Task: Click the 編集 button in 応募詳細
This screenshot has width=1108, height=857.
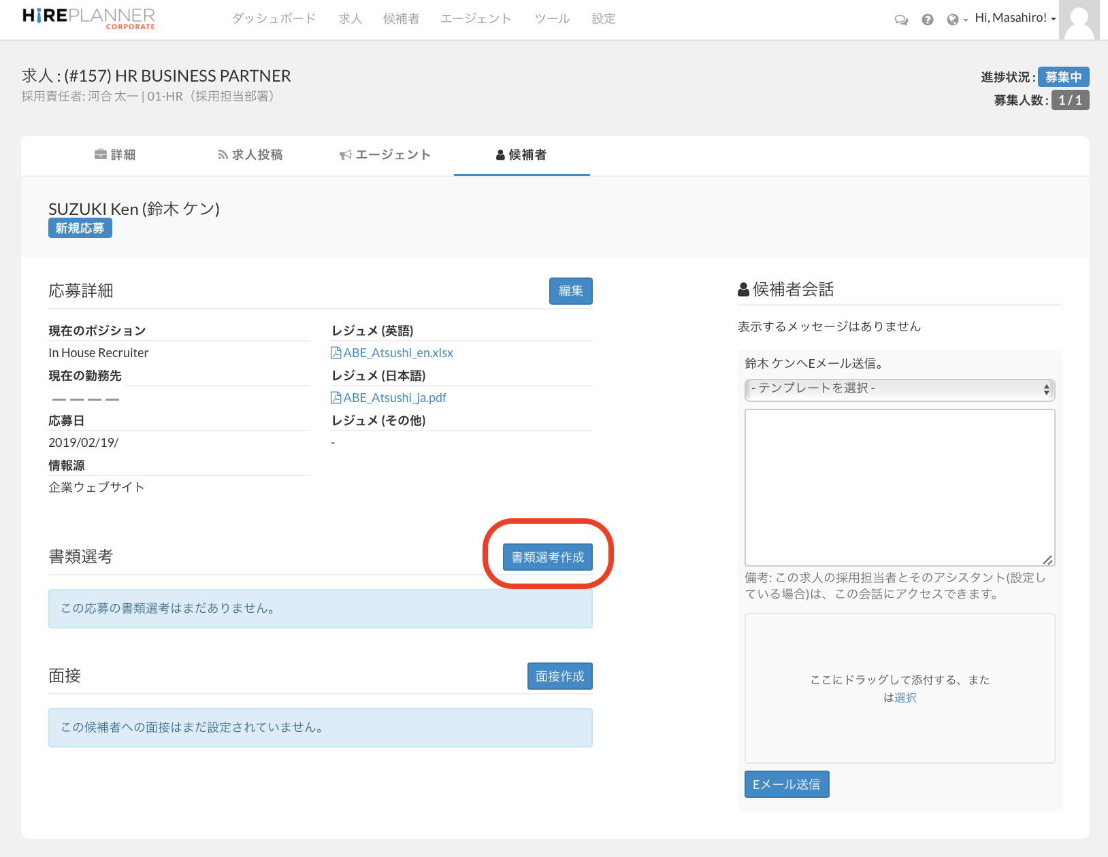Action: [x=570, y=291]
